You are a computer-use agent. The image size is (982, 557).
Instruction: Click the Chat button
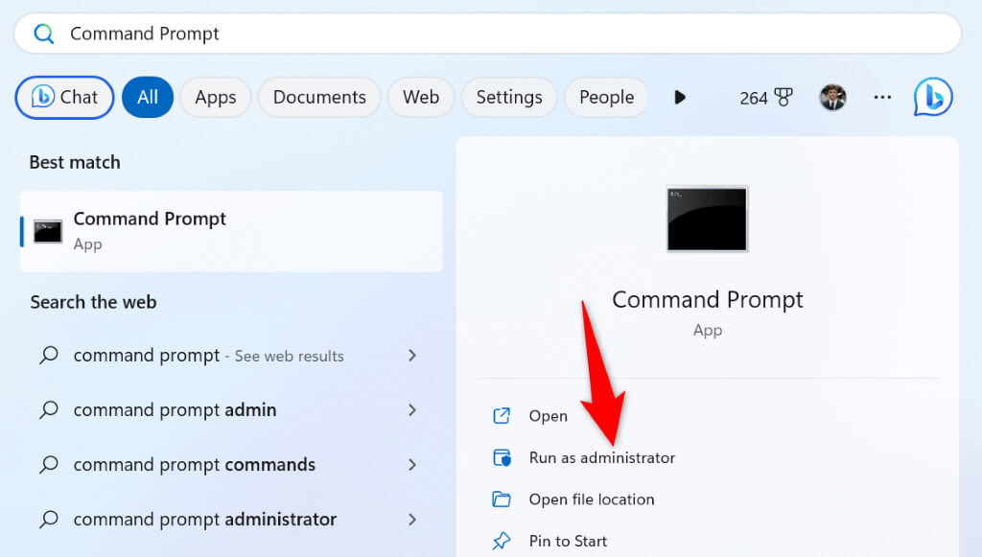(65, 97)
